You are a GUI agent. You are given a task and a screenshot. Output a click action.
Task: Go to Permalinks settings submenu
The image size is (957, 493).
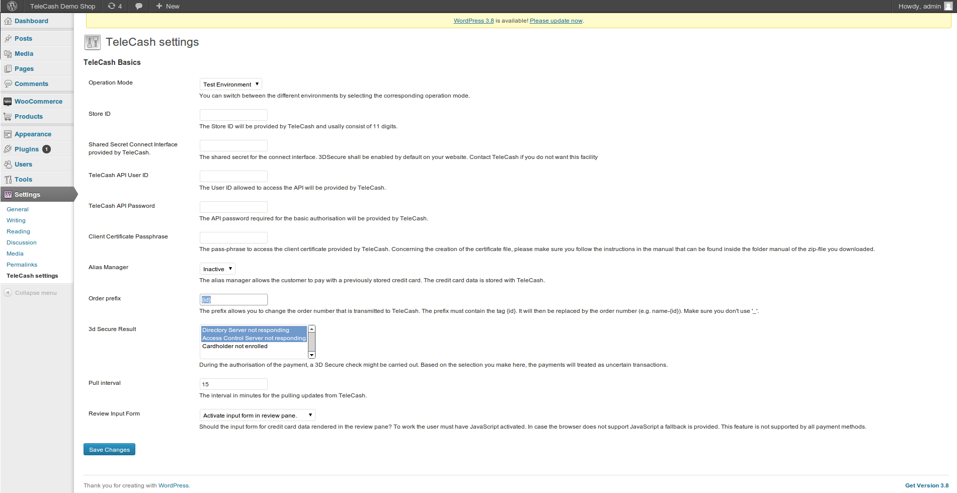pyautogui.click(x=22, y=265)
